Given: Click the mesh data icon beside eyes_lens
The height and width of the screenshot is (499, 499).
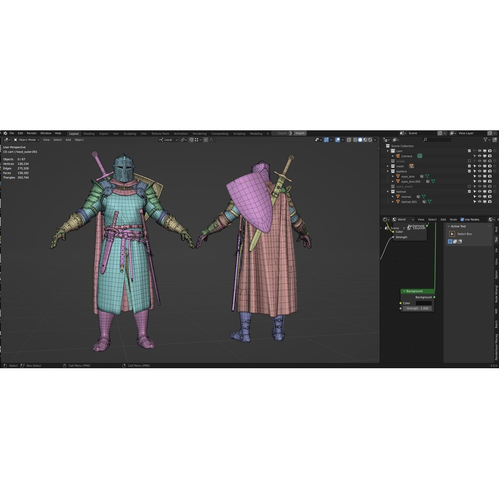Looking at the screenshot, I should coord(427,176).
